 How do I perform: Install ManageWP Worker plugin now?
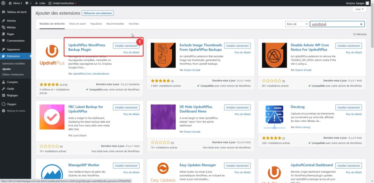coord(126,166)
